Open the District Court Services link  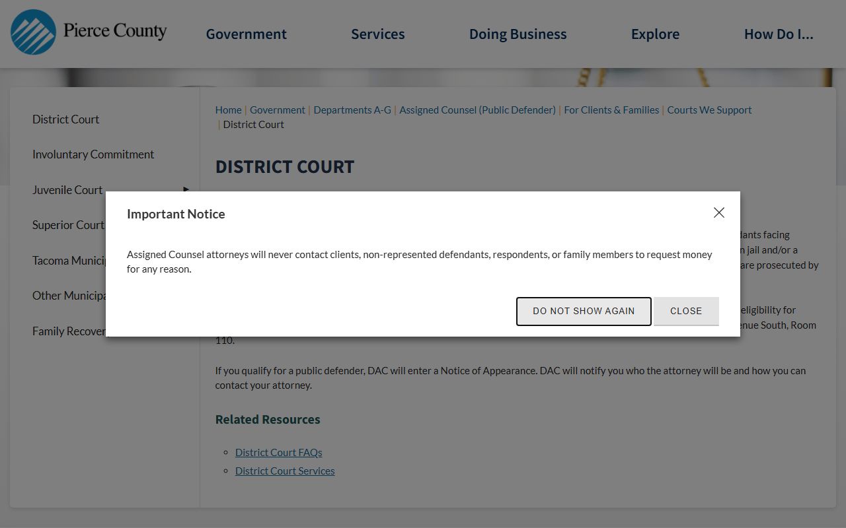point(285,471)
